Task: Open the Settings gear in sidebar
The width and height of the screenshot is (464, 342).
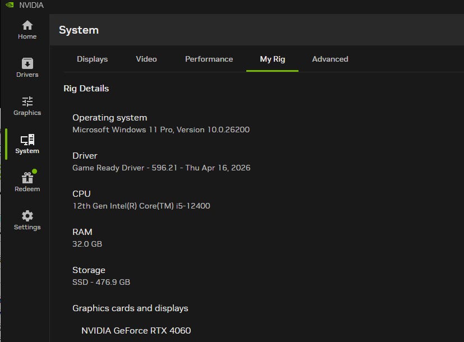Action: (27, 220)
